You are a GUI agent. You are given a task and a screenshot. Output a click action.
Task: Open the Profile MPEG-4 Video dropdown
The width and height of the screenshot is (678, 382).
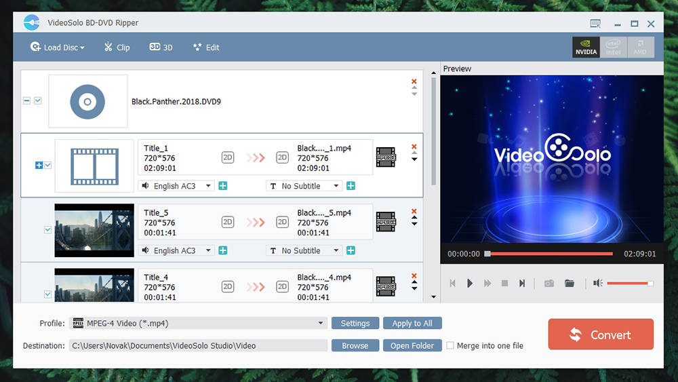point(198,323)
